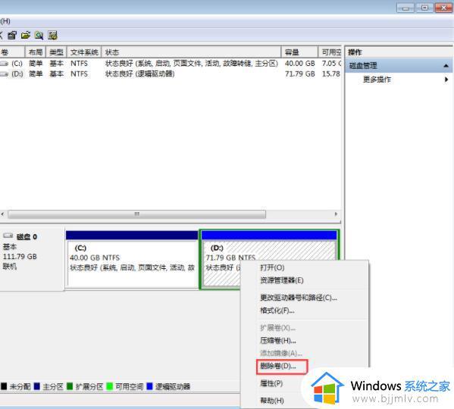Choose 更改驱动器号和路径(C) from menu

(x=299, y=298)
